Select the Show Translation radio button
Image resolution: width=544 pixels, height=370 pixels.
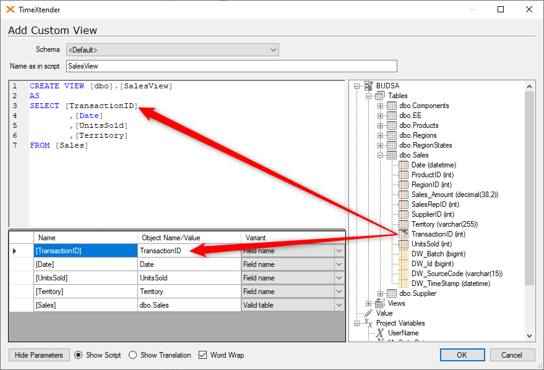132,355
